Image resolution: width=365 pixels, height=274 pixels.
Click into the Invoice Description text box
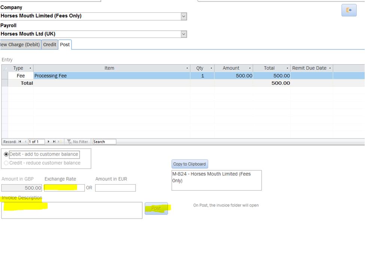click(72, 210)
